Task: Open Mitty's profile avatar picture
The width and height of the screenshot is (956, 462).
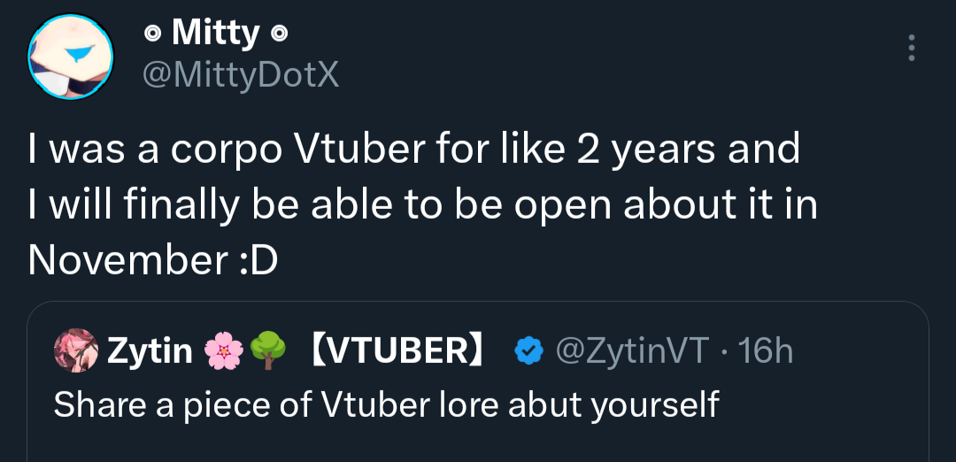Action: (x=72, y=56)
